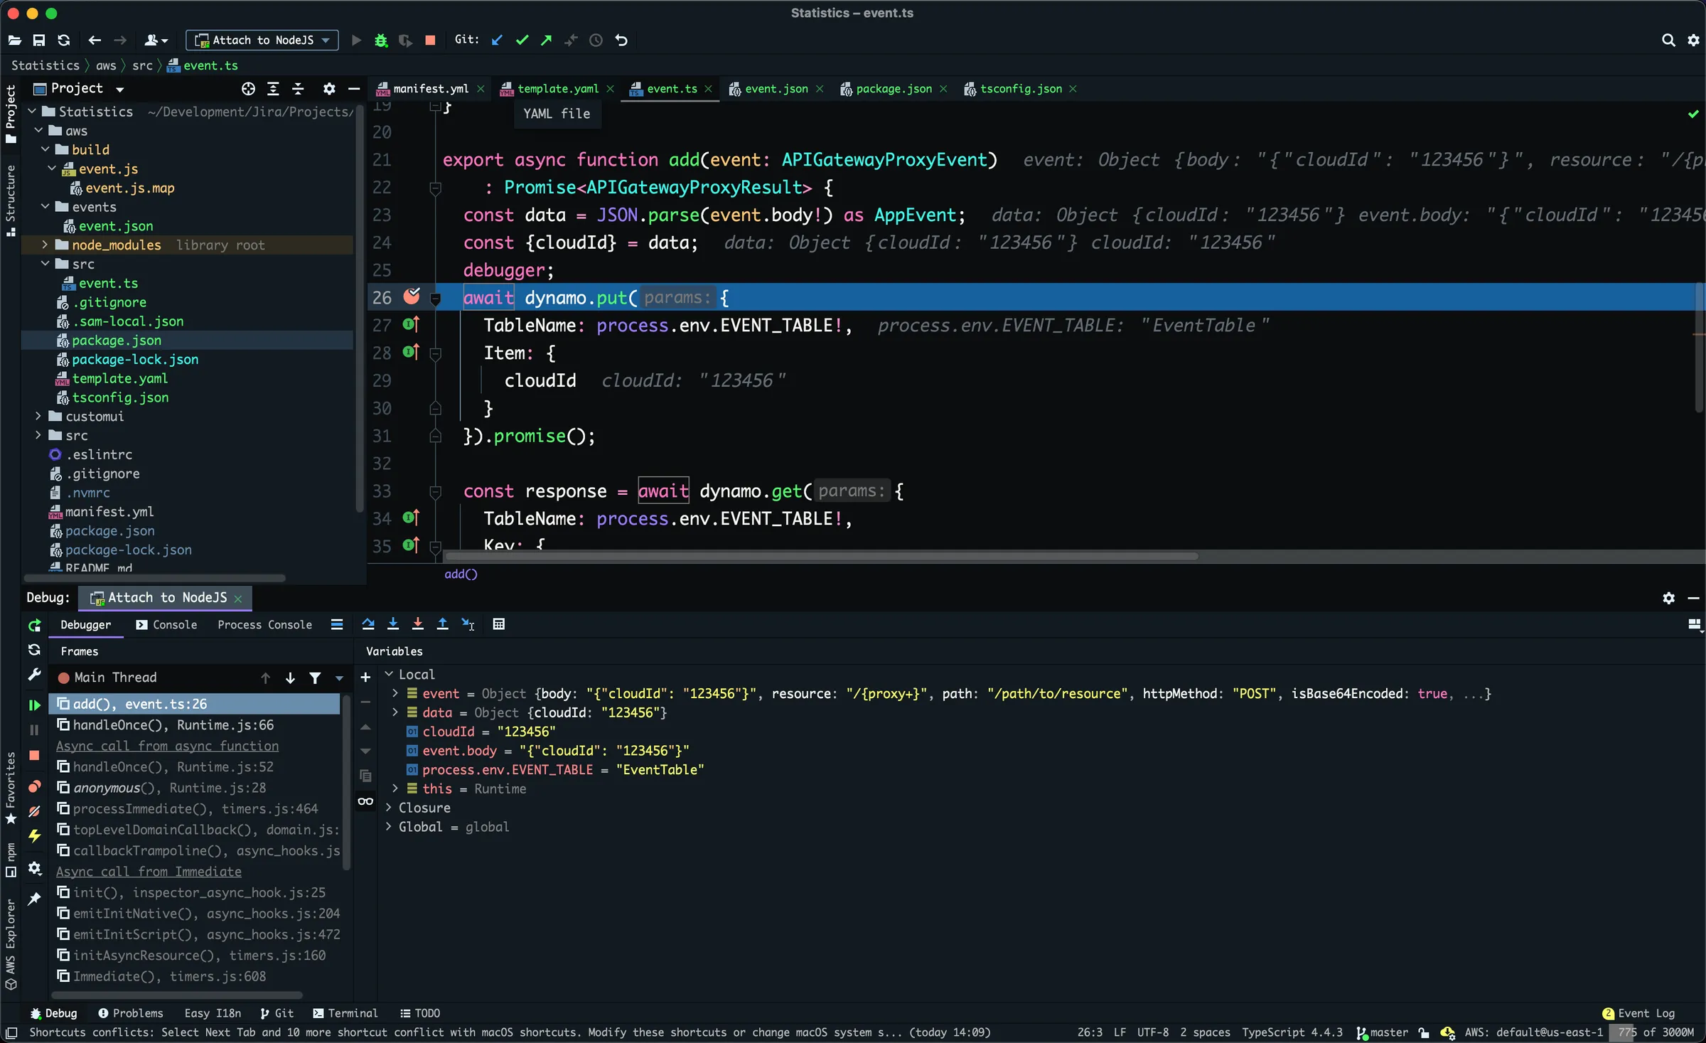The width and height of the screenshot is (1706, 1043).
Task: Stop the running process in the top toolbar
Action: tap(430, 41)
